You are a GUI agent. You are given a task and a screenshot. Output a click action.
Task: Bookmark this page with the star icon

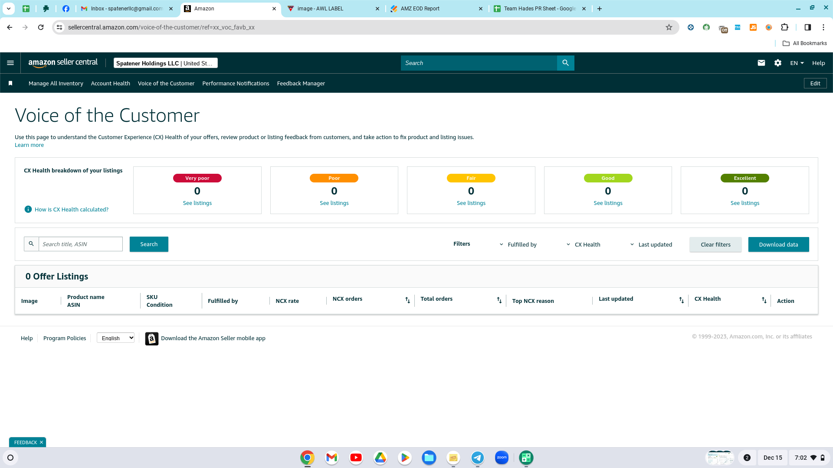coord(669,27)
